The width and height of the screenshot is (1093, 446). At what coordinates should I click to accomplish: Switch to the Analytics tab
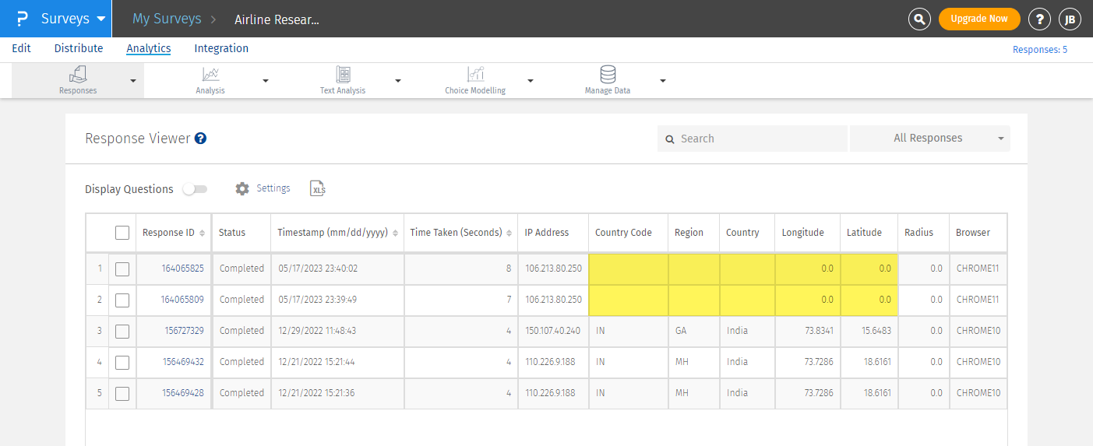(x=149, y=48)
